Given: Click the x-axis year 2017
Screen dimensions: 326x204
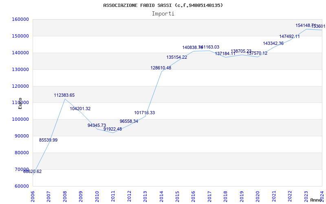Looking at the screenshot, I should click(209, 197).
